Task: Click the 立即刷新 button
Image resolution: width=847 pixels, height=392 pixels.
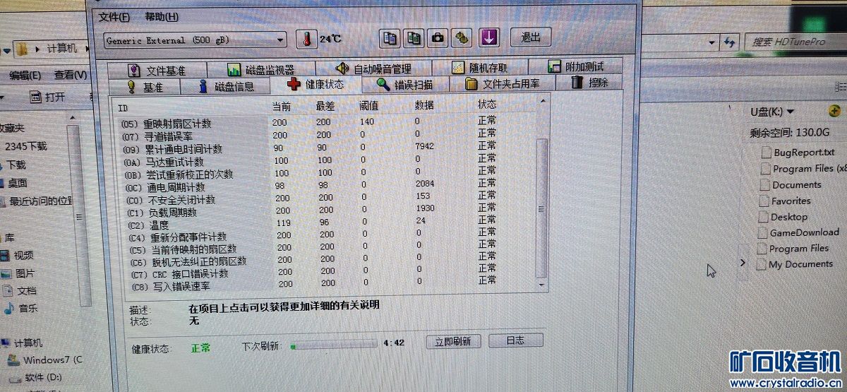Action: (453, 341)
